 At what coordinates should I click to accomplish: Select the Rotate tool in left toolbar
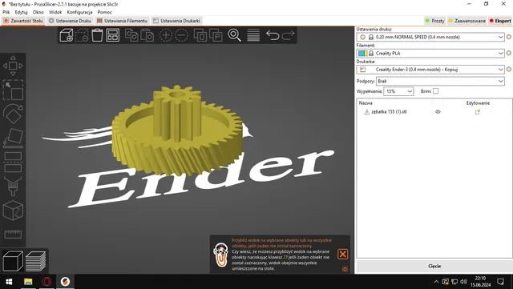(13, 114)
